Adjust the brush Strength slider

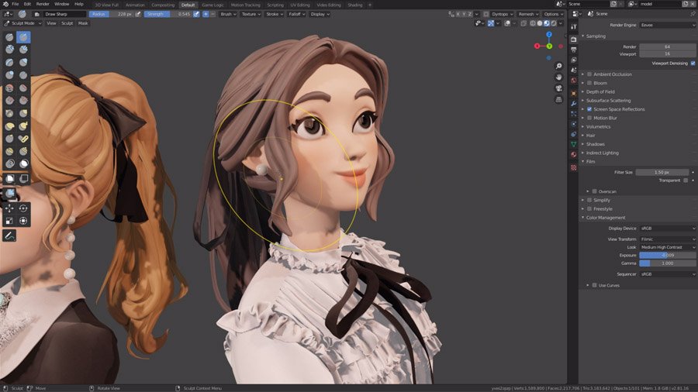168,14
